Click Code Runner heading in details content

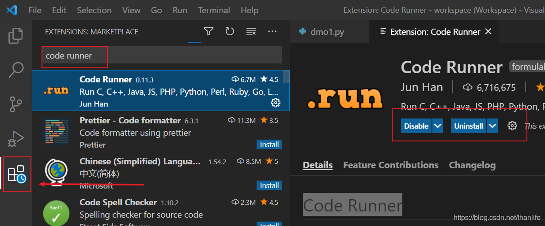click(352, 205)
